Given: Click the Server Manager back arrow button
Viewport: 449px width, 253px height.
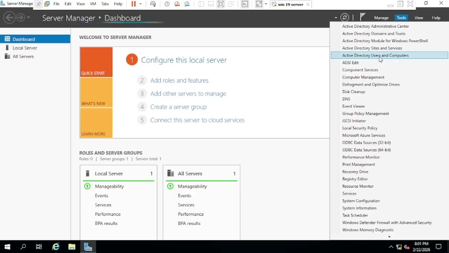Looking at the screenshot, I should 10,18.
